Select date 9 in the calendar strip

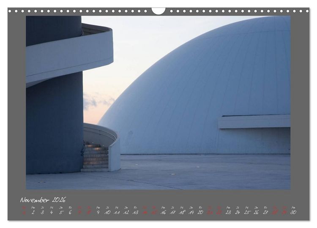98,212
